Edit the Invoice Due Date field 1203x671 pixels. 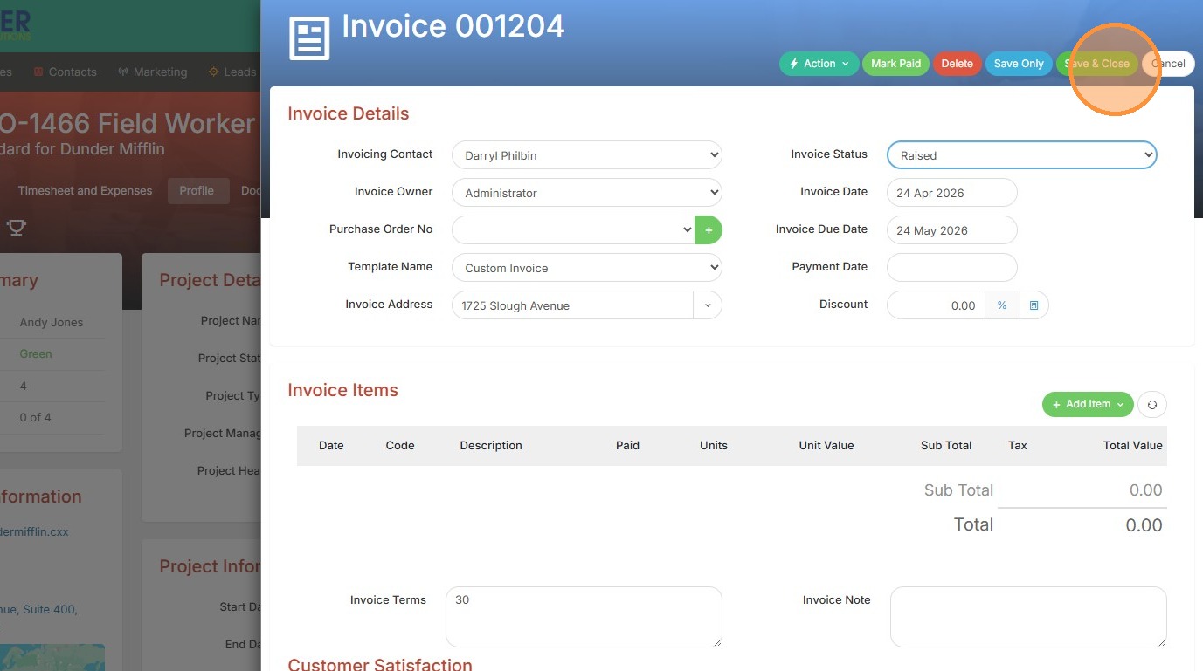[x=952, y=230]
